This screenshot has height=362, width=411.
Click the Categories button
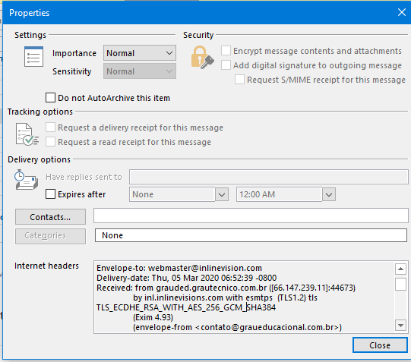tap(50, 236)
